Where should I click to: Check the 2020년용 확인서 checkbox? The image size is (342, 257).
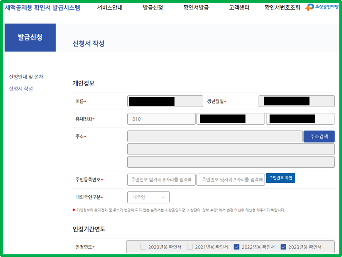[143, 247]
